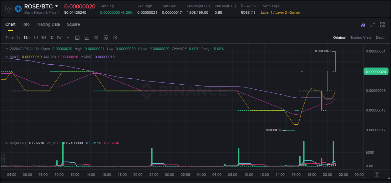Select the Trading View chart mode
Viewport: 391px width, 183px height.
tap(361, 37)
